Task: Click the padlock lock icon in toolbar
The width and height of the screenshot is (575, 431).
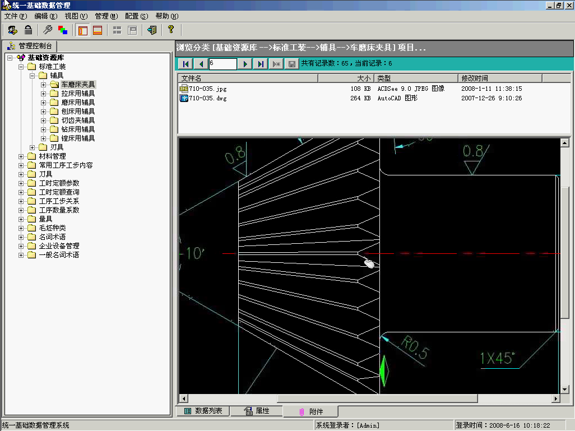Action: pyautogui.click(x=28, y=30)
